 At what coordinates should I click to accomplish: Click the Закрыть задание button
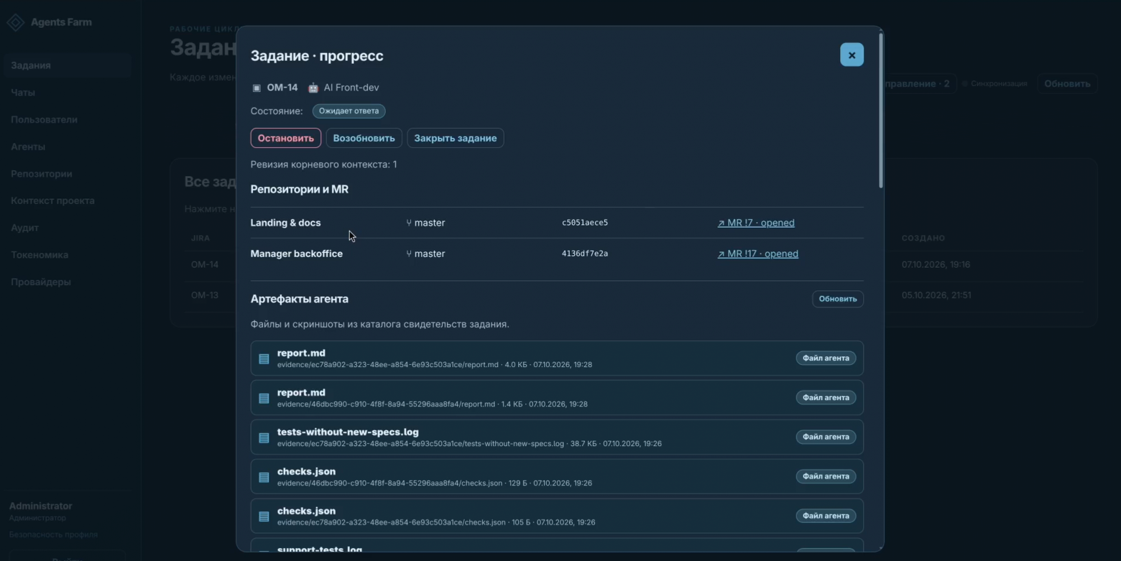[456, 138]
